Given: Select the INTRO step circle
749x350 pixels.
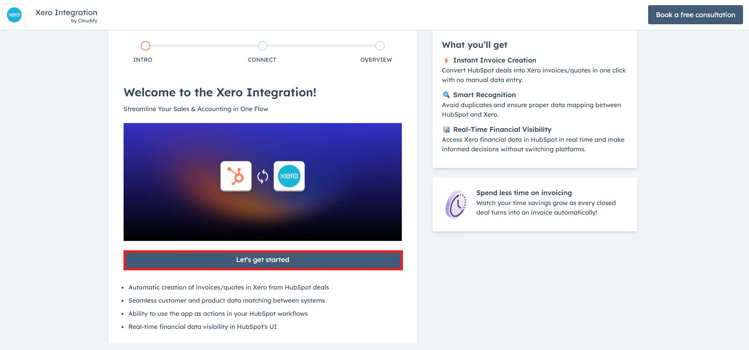Looking at the screenshot, I should tap(145, 46).
